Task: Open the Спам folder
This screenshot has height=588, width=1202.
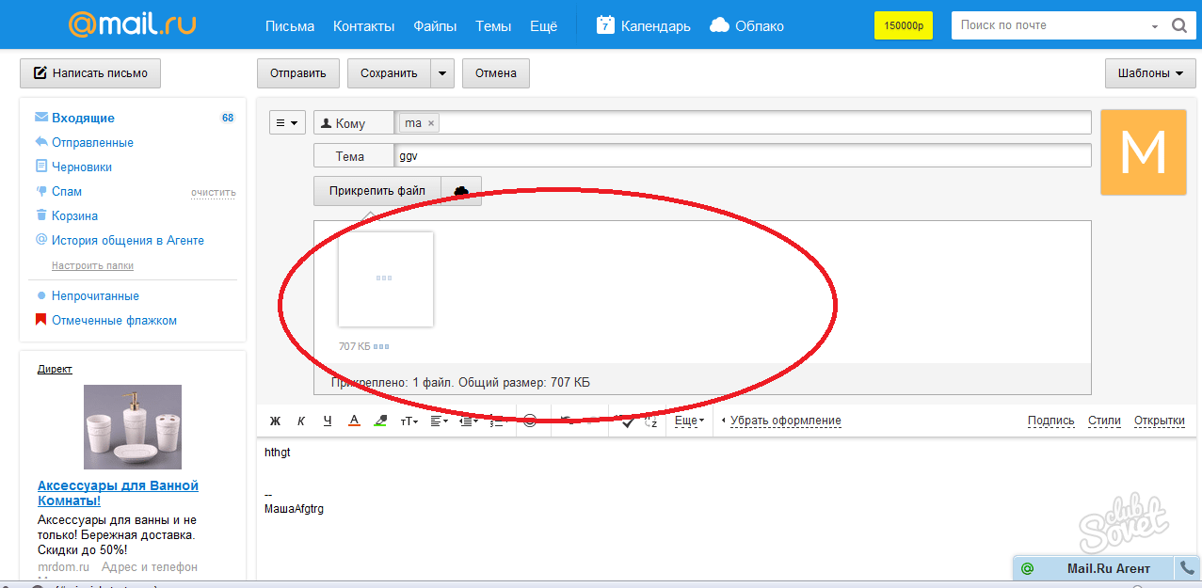Action: (67, 191)
